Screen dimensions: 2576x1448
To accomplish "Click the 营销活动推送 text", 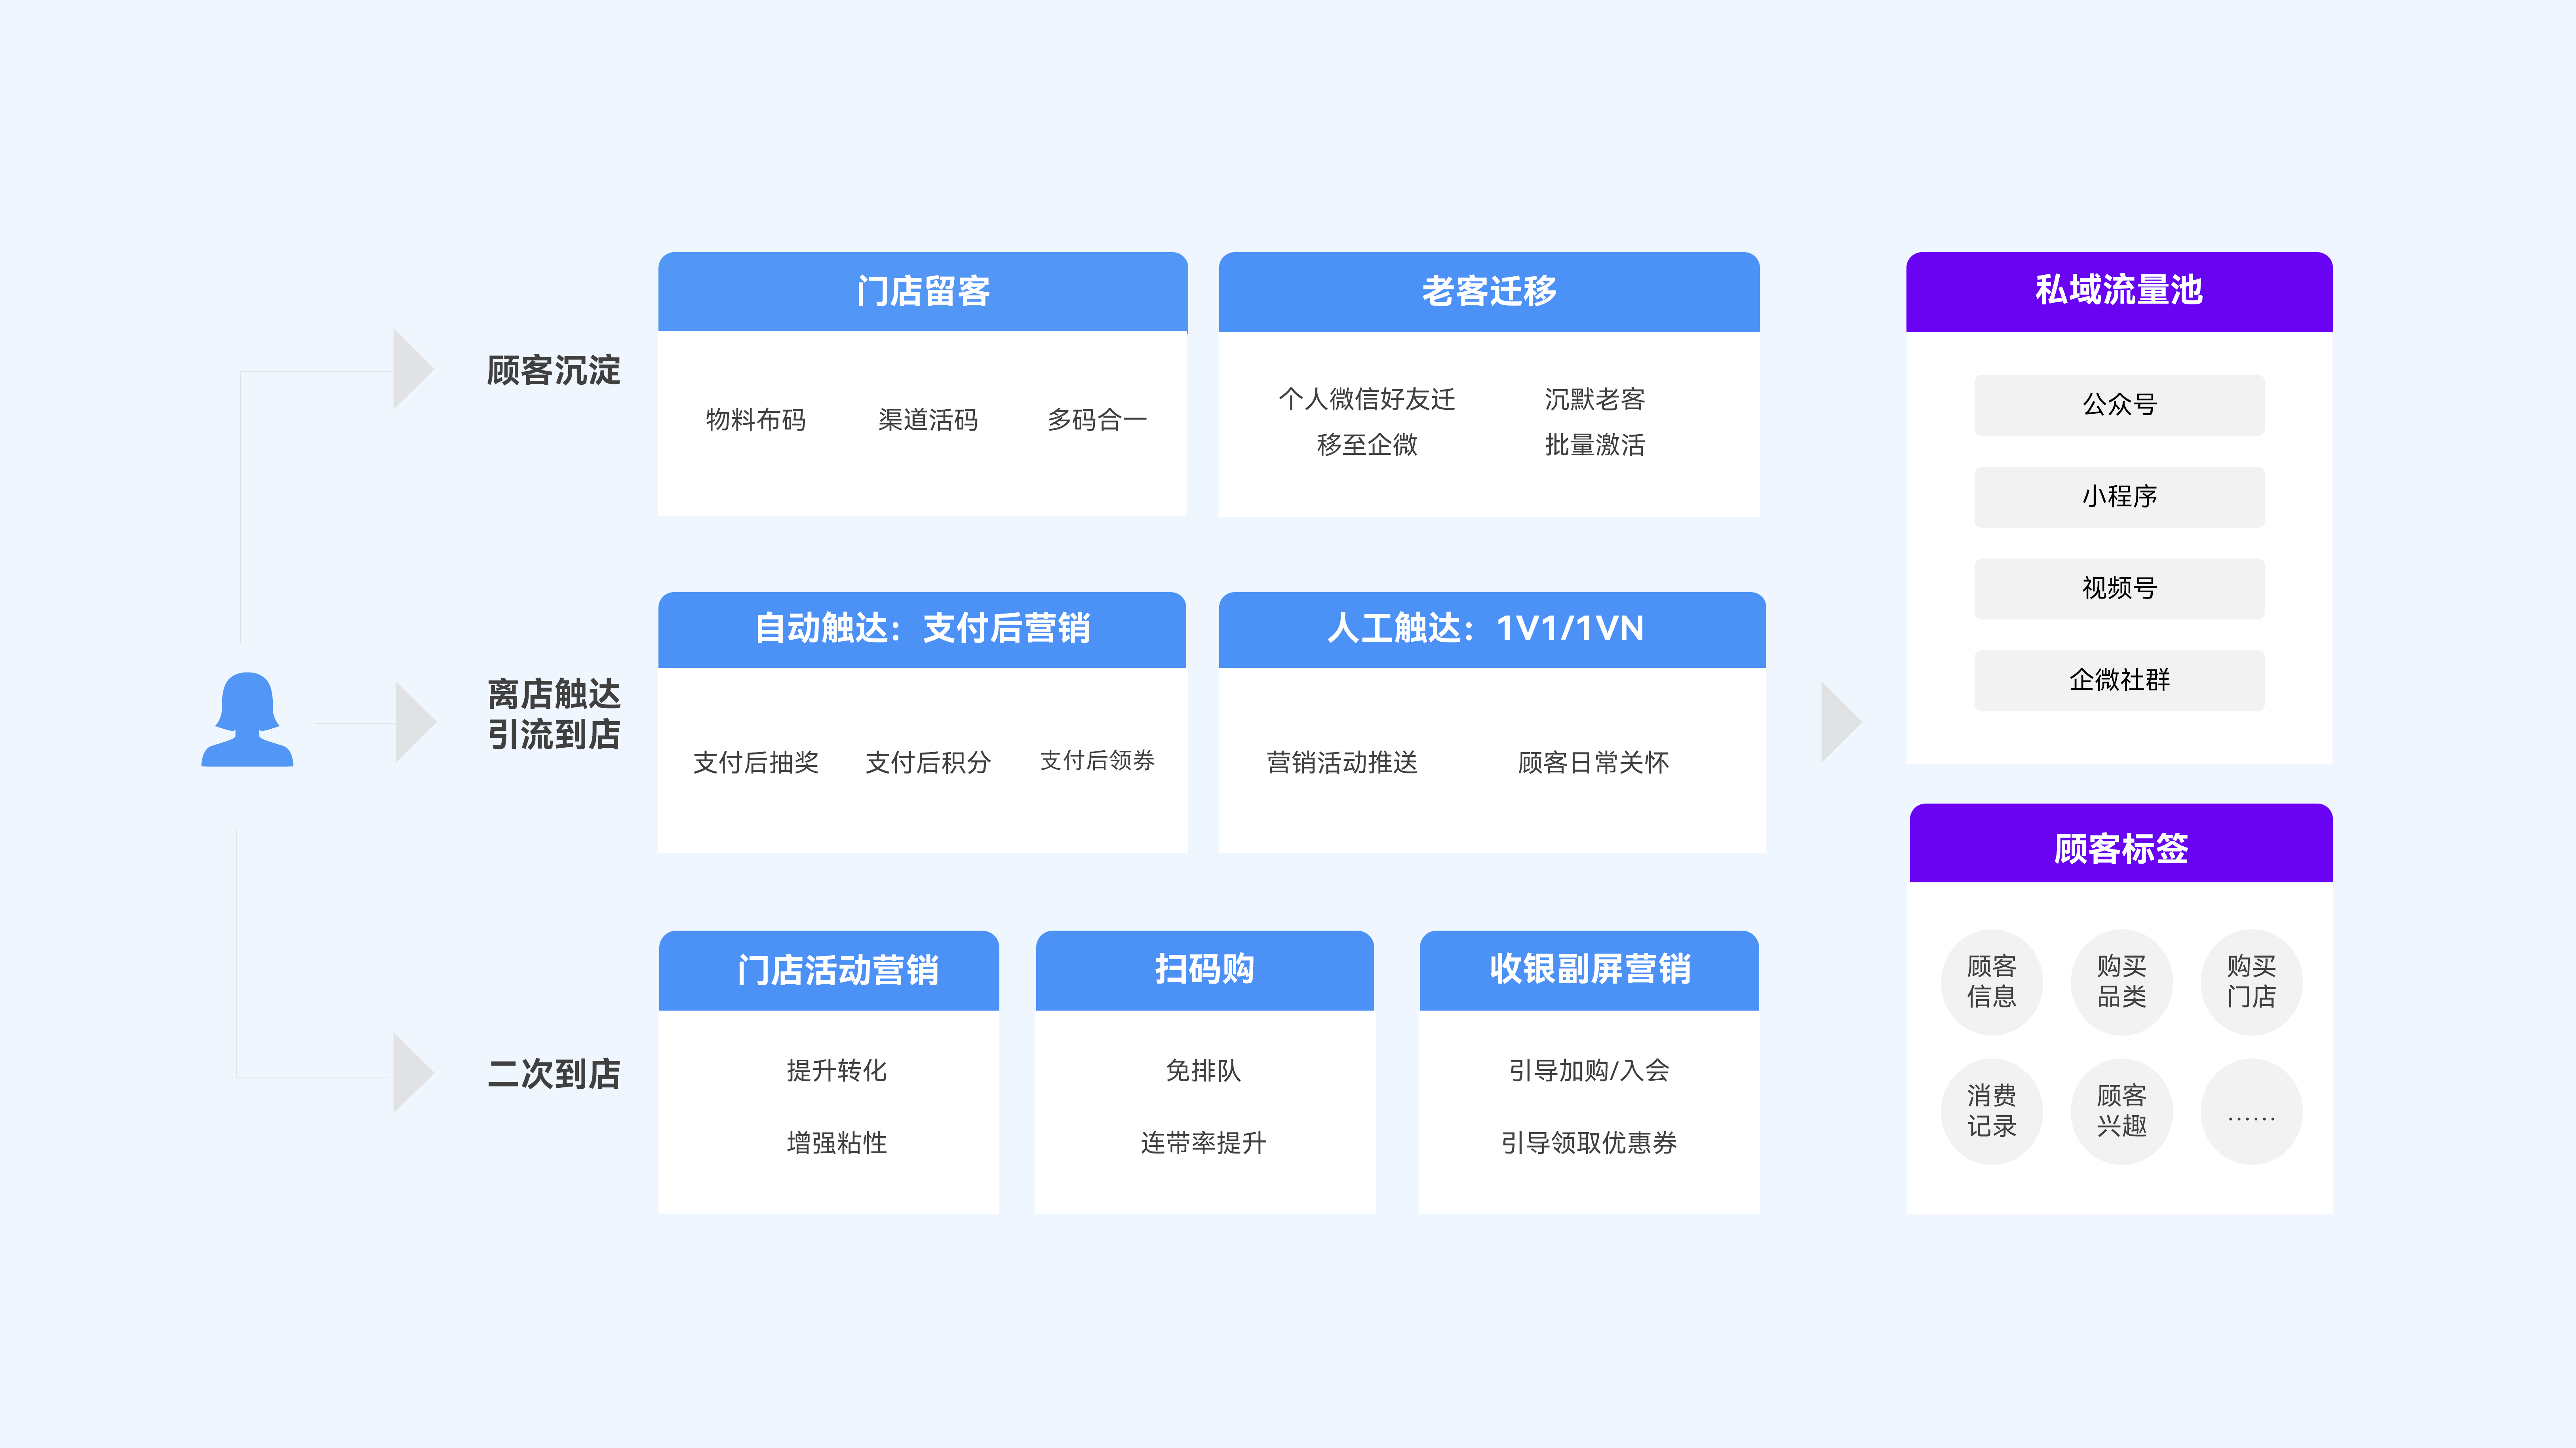I will [1342, 763].
